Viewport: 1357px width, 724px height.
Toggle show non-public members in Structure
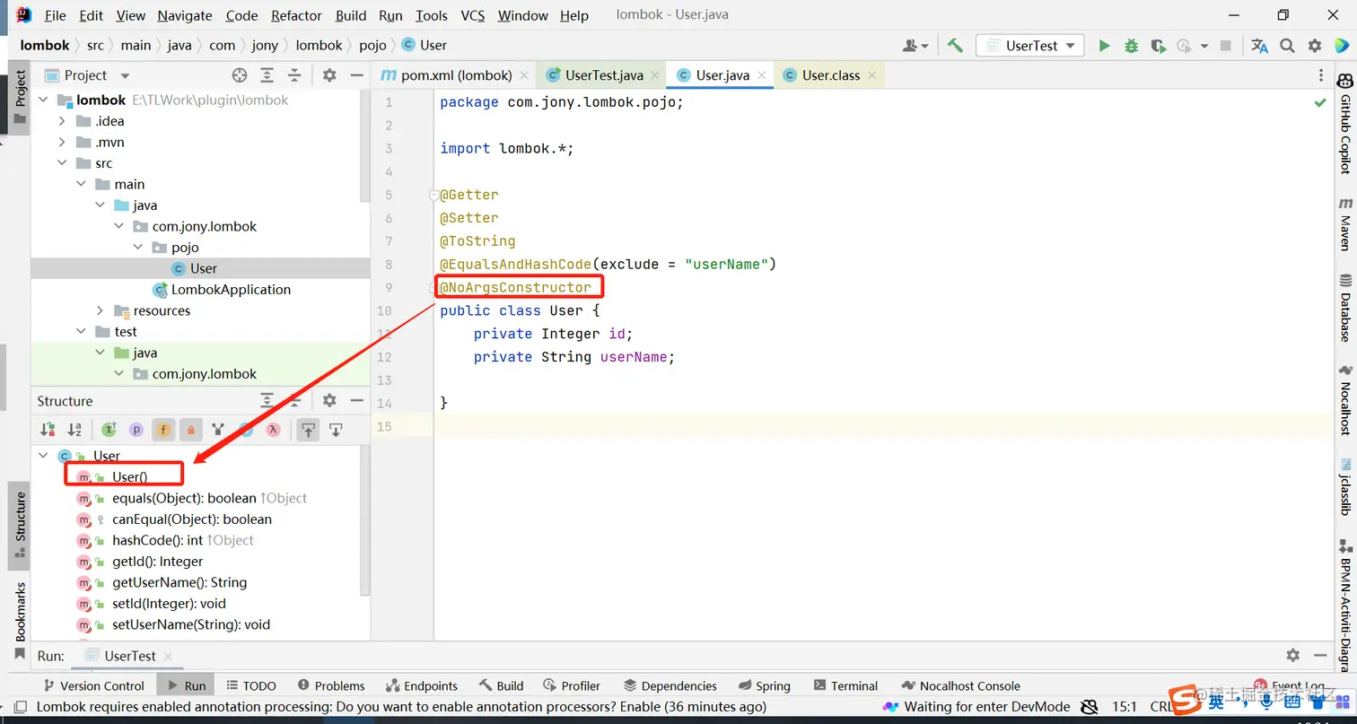[x=190, y=430]
